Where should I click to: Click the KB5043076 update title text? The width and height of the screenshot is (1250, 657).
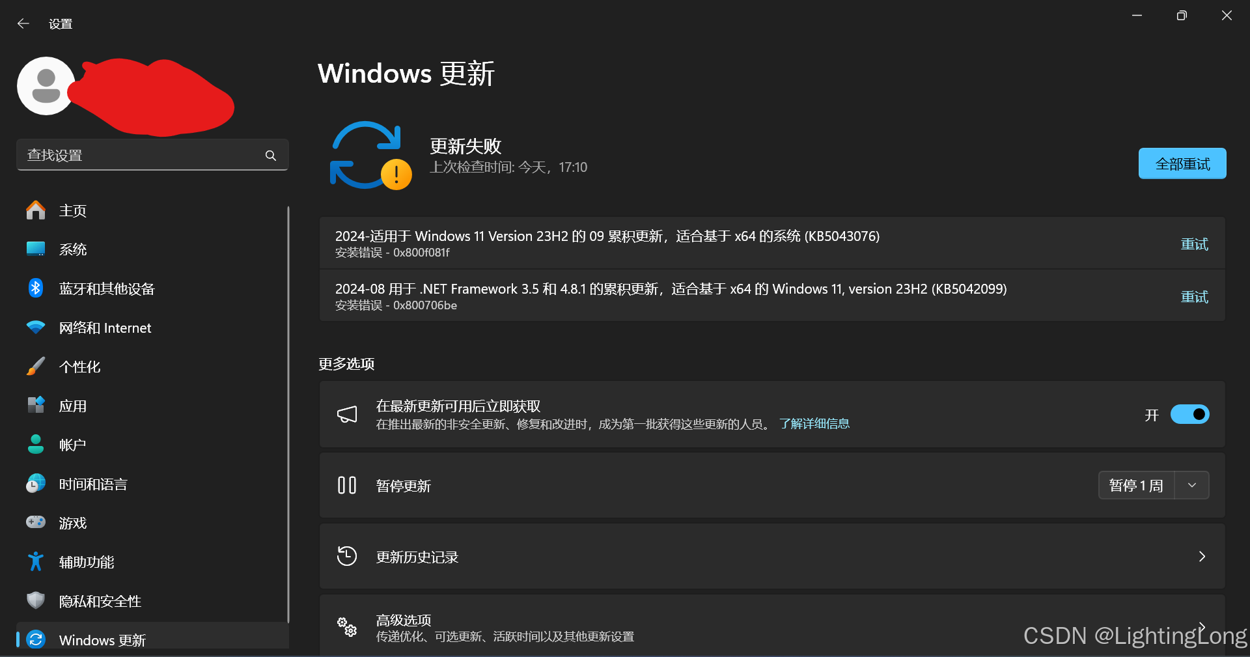(607, 236)
